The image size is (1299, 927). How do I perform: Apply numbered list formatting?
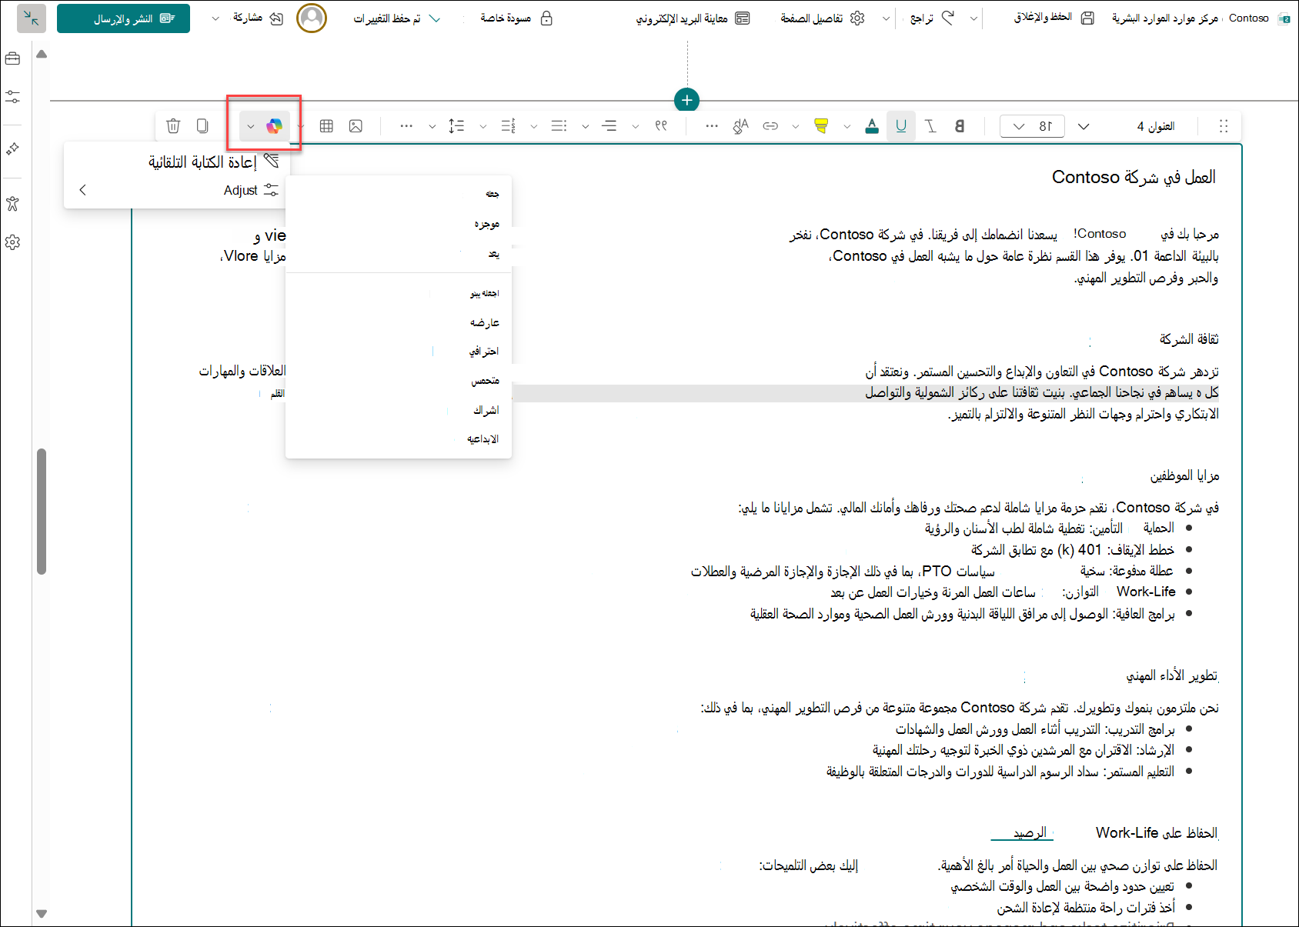point(508,126)
